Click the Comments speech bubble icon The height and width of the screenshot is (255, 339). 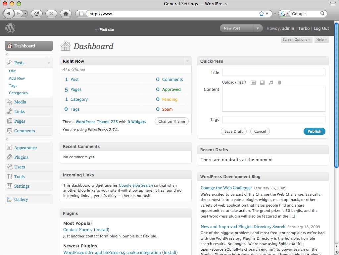click(x=9, y=131)
